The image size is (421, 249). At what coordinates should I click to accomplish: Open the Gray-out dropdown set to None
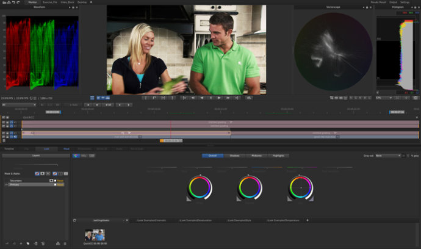click(x=388, y=156)
